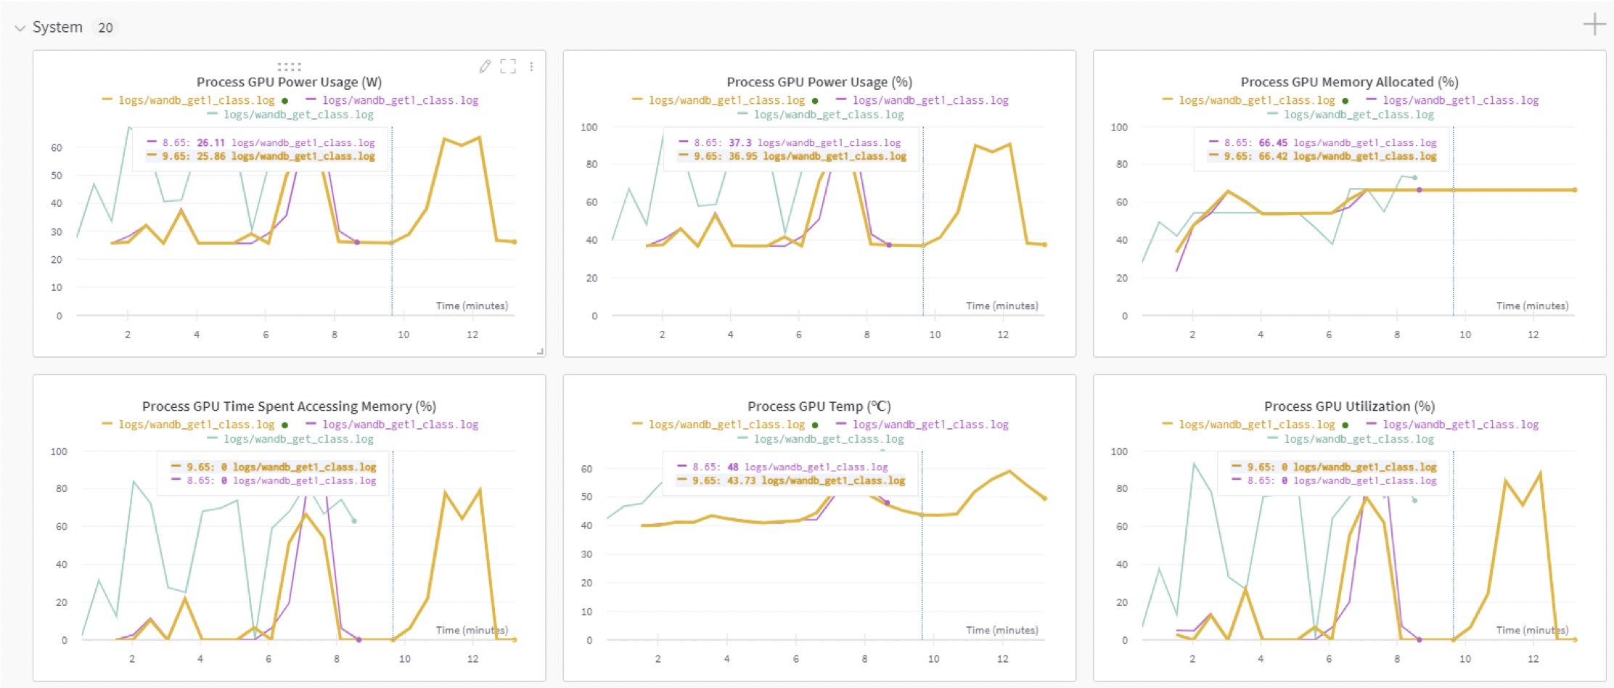Toggle purple wandb_get1_class.log legend in Time Spent Accessing Memory
Viewport: 1614px width, 688px height.
coord(393,425)
